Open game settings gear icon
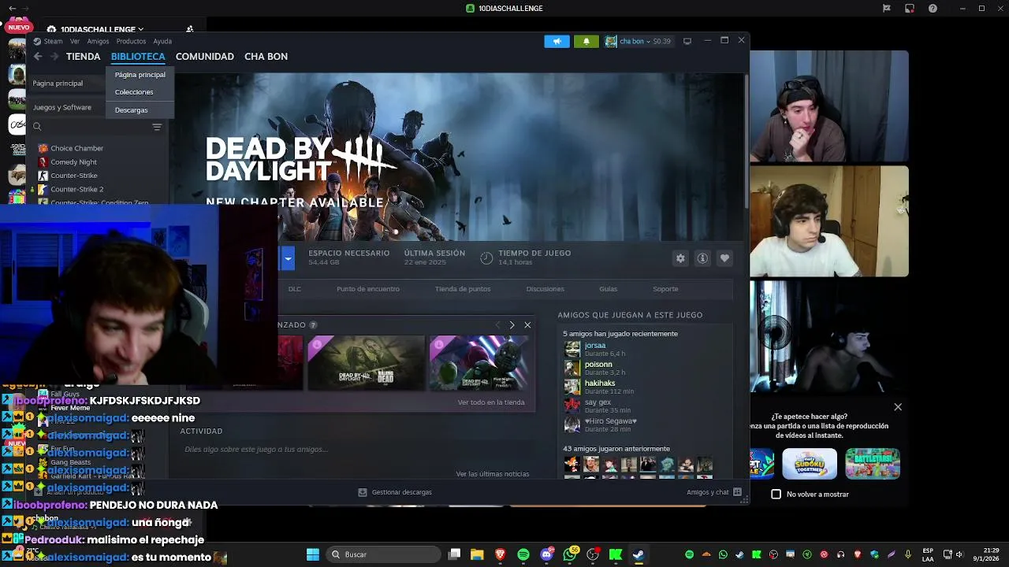1009x567 pixels. pyautogui.click(x=680, y=258)
